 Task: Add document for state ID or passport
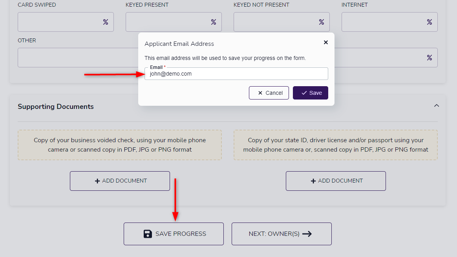(336, 181)
